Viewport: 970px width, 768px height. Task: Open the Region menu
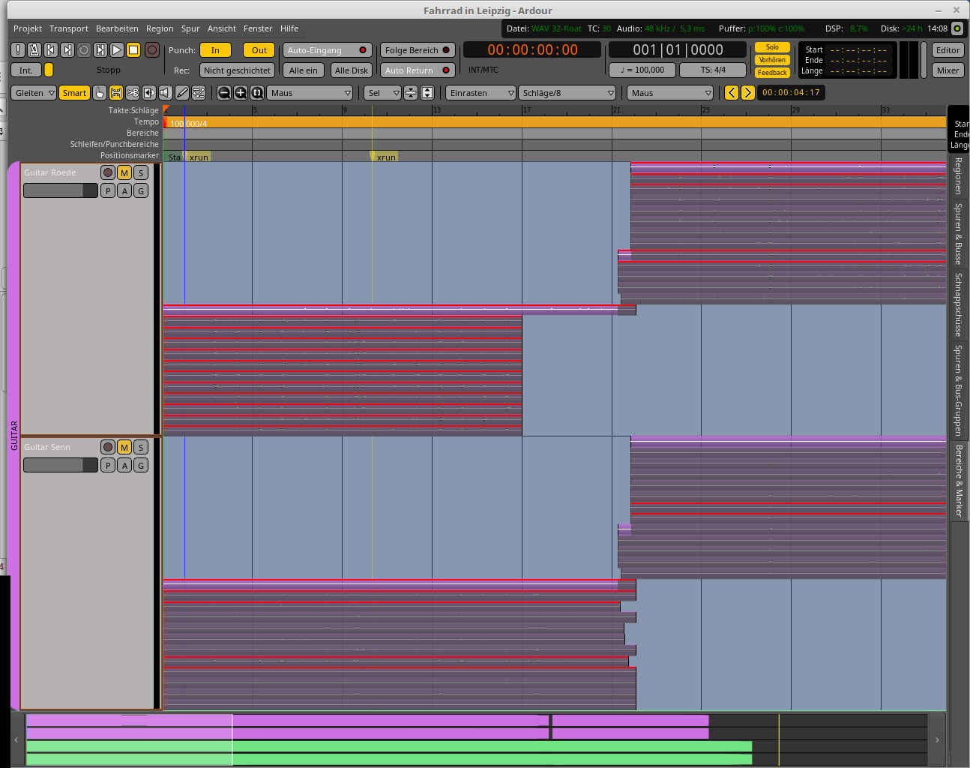[x=160, y=28]
